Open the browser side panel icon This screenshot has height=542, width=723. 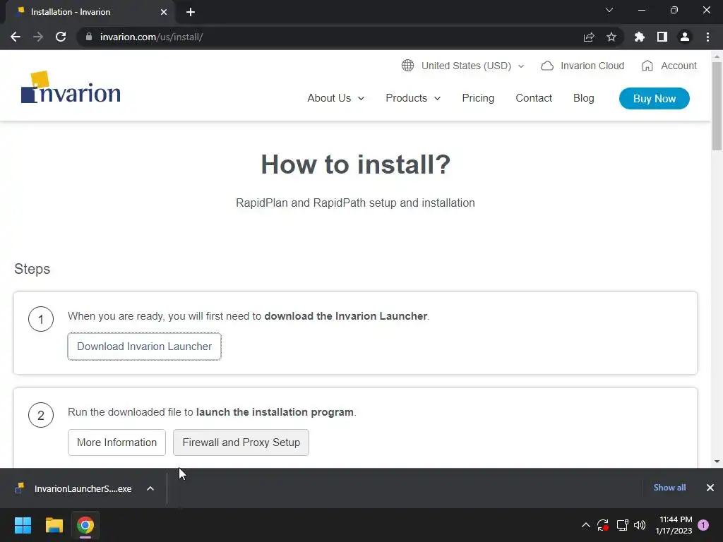662,37
